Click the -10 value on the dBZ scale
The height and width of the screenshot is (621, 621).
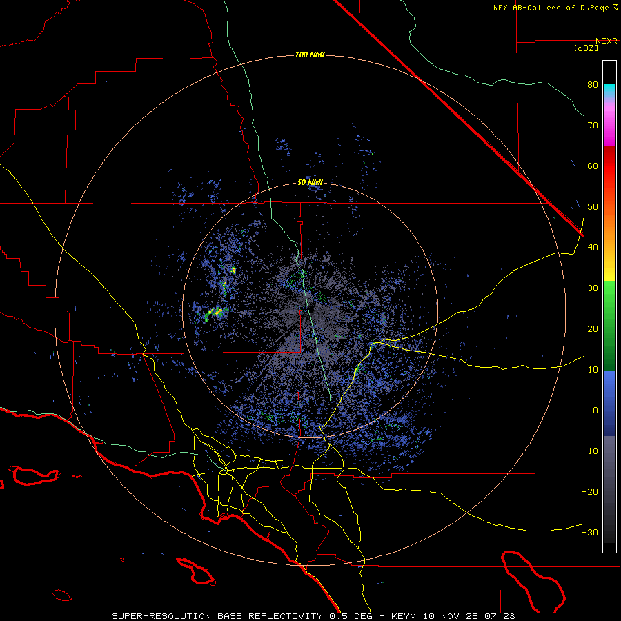tap(590, 451)
